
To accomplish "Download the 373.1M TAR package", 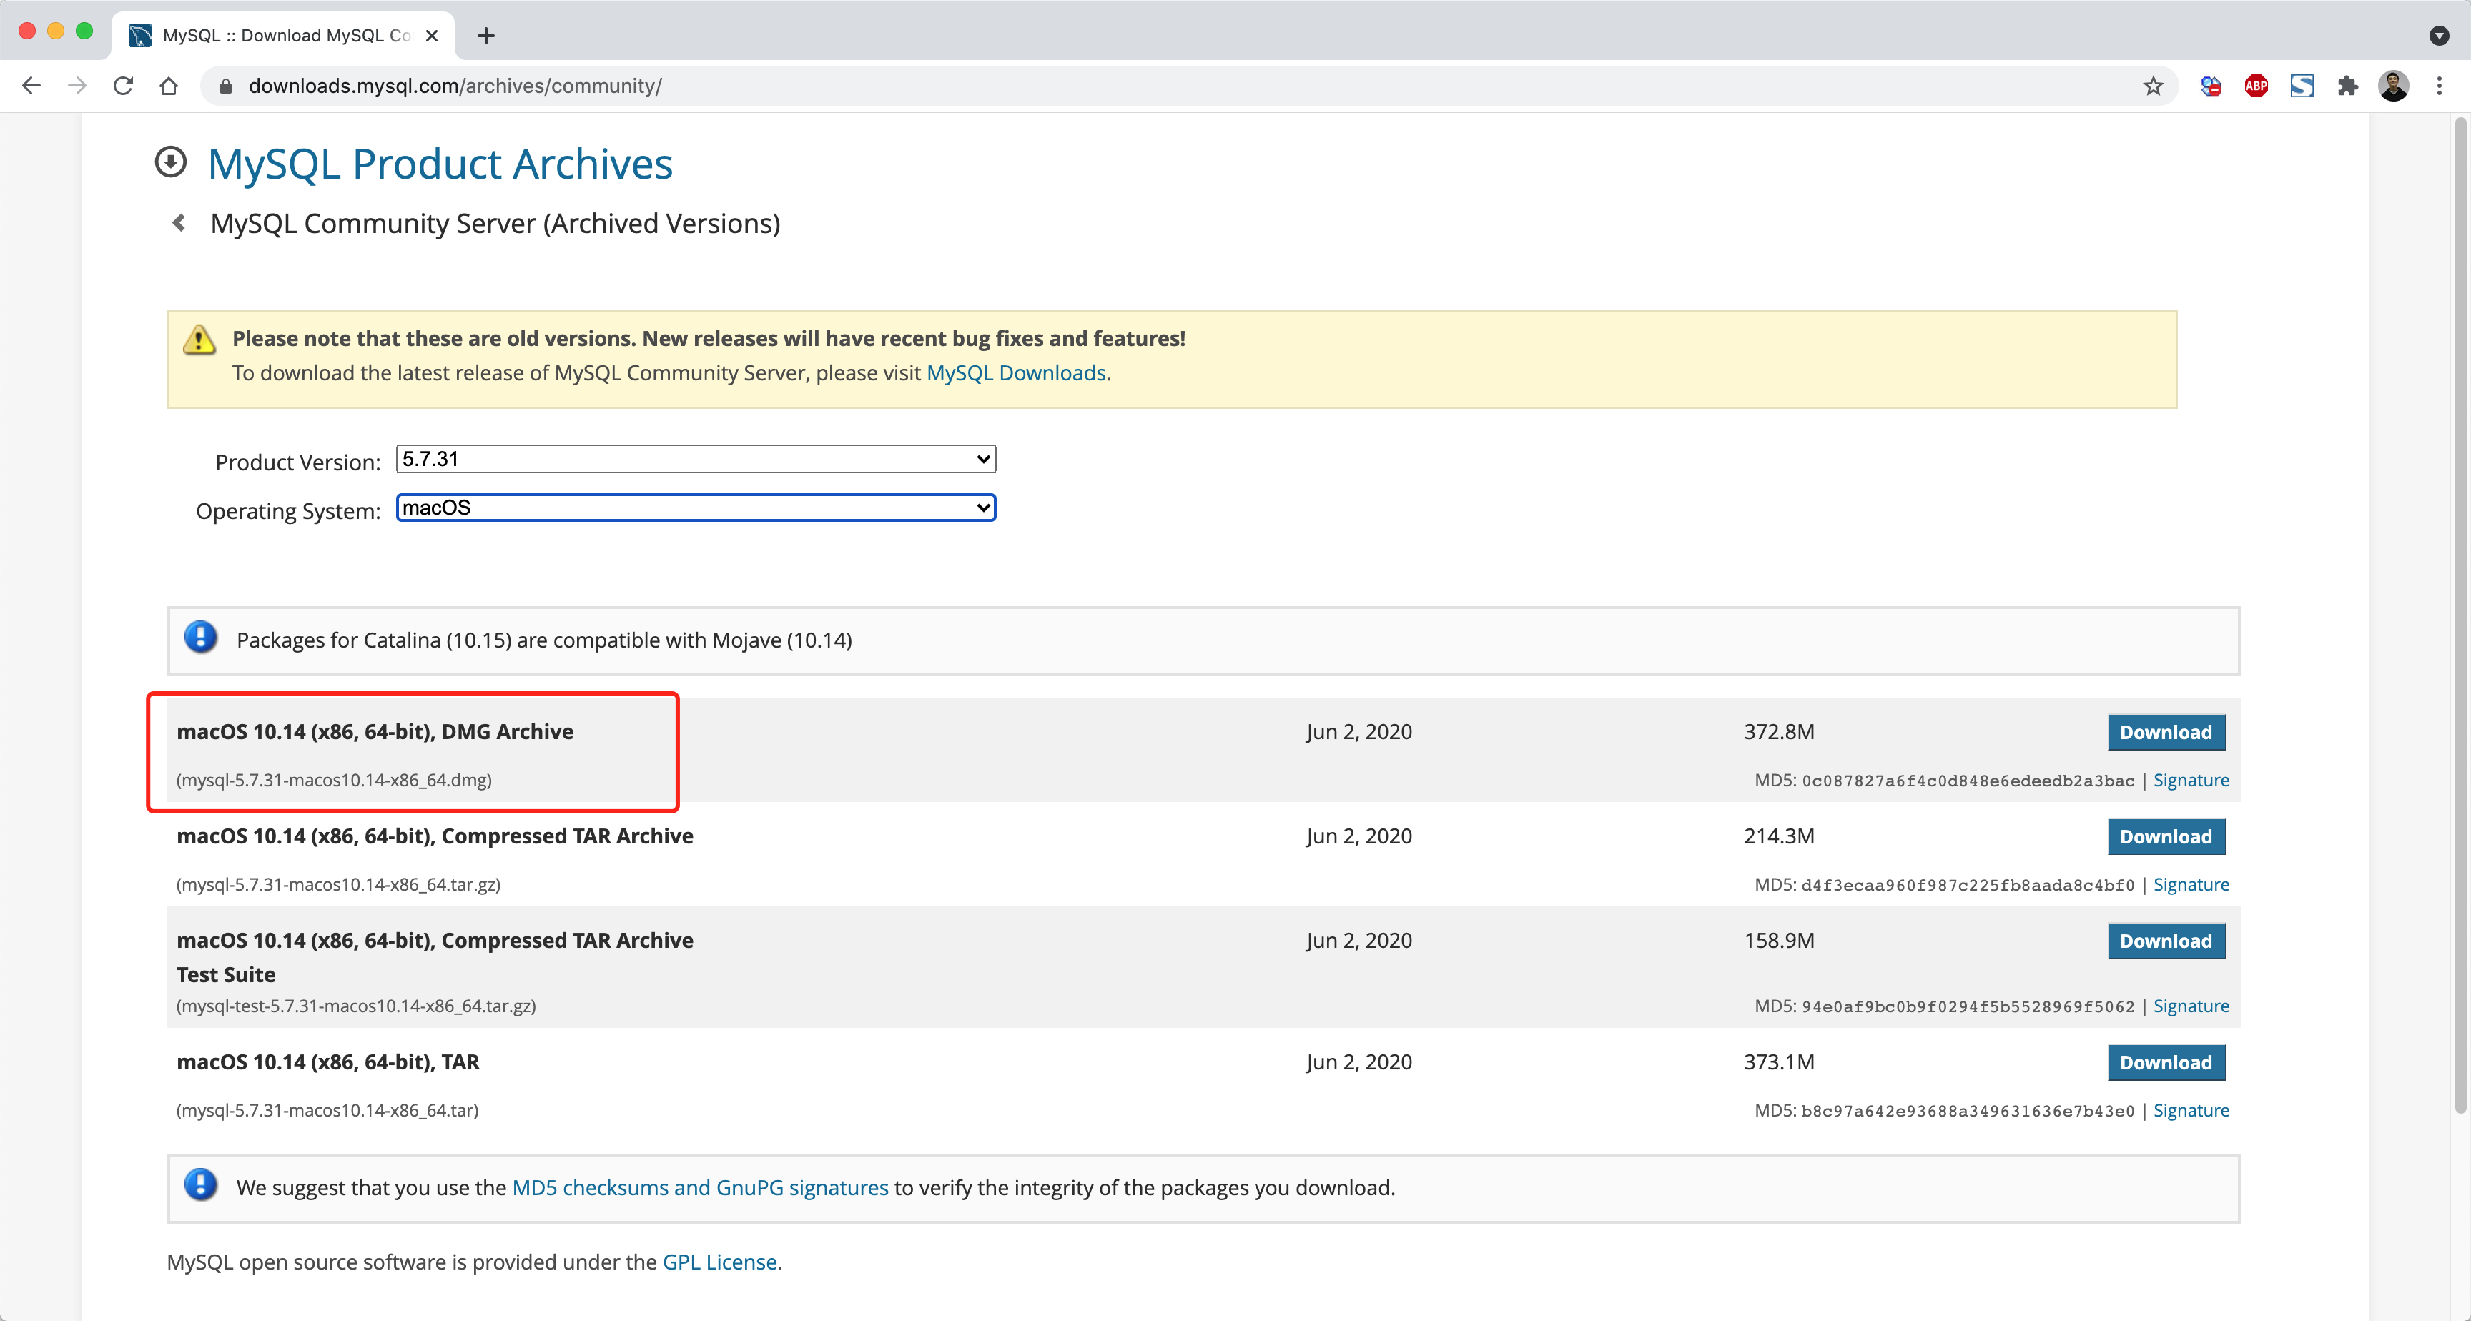I will tap(2165, 1062).
